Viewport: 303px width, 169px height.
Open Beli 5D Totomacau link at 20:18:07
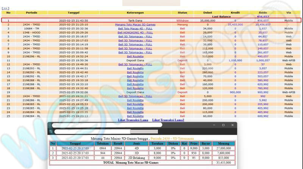(x=135, y=36)
